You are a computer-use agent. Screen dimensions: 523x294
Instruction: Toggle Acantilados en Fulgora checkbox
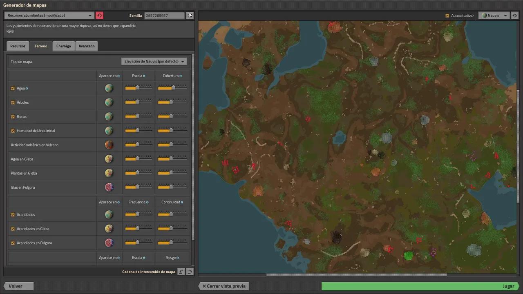(x=13, y=243)
